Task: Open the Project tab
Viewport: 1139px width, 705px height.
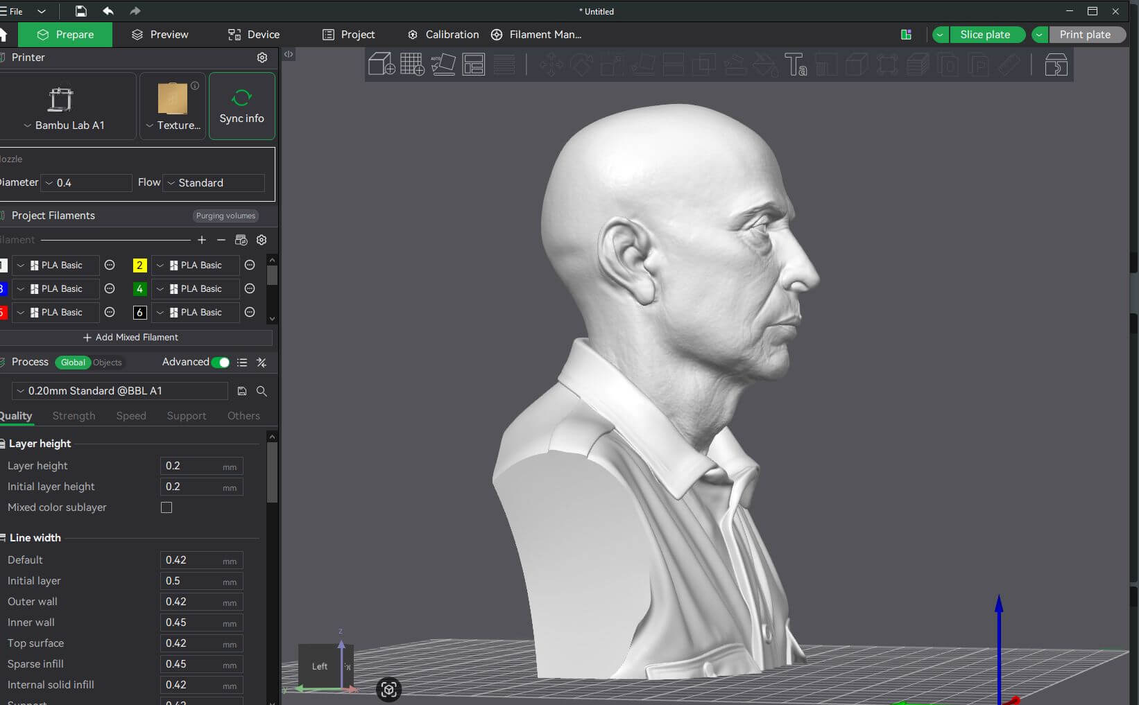Action: tap(348, 35)
